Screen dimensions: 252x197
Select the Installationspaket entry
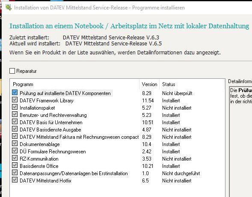click(x=37, y=108)
